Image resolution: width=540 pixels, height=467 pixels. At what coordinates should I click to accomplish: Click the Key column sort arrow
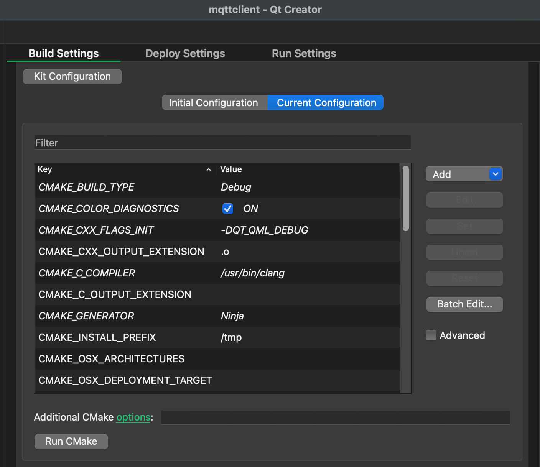coord(208,169)
